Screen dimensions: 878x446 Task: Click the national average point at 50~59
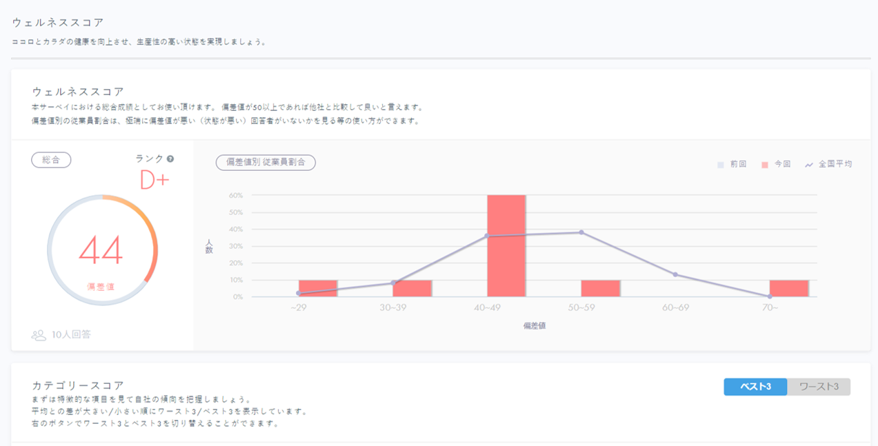[581, 232]
